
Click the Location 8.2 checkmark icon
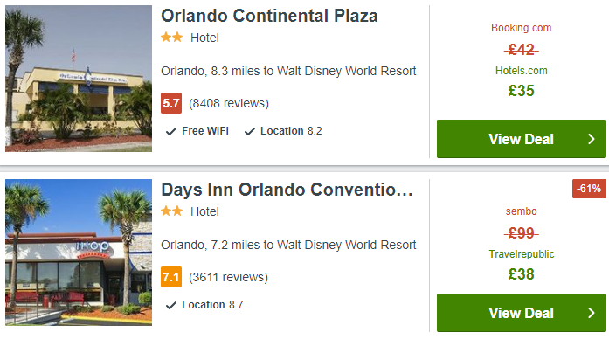click(x=249, y=132)
